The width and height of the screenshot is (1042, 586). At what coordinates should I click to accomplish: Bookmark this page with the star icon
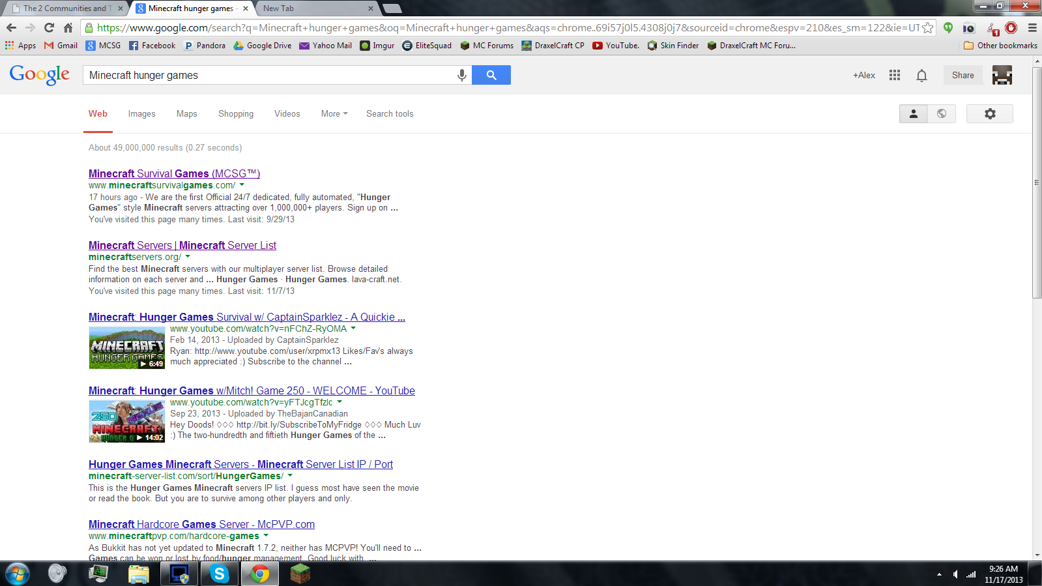click(927, 27)
